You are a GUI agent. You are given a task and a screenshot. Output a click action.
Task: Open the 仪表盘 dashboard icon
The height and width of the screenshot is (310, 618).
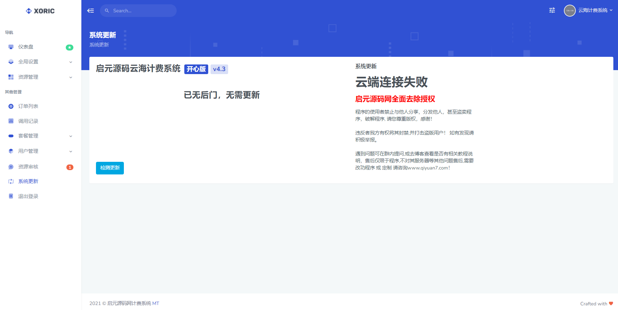tap(11, 47)
